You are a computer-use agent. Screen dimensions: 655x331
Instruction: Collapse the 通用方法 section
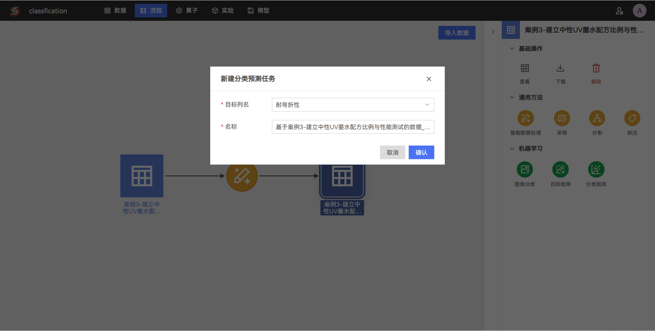click(512, 97)
